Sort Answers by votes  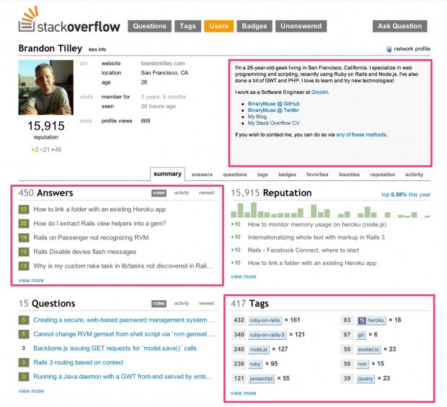pyautogui.click(x=159, y=193)
